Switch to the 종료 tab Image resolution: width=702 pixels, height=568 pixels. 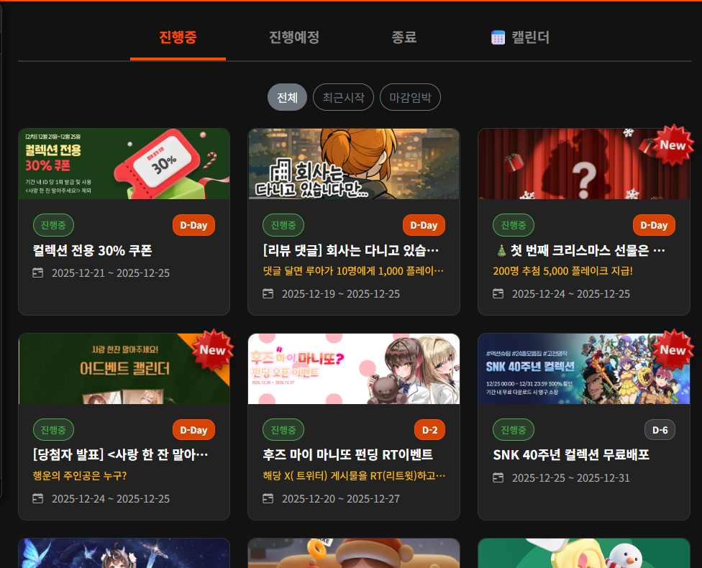pos(404,37)
